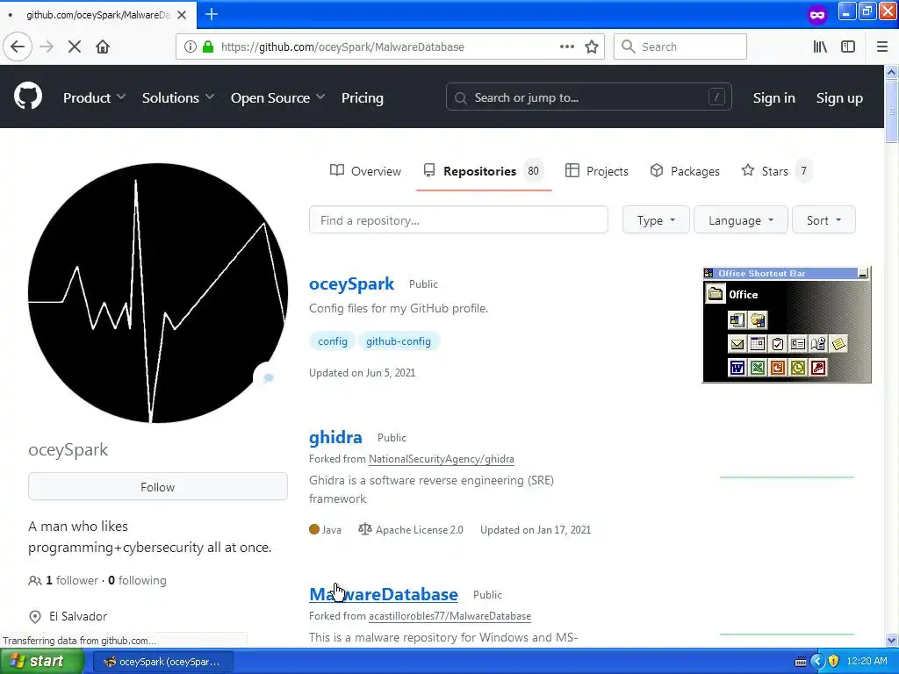
Task: Open the oceySpark repository link
Action: 351,283
